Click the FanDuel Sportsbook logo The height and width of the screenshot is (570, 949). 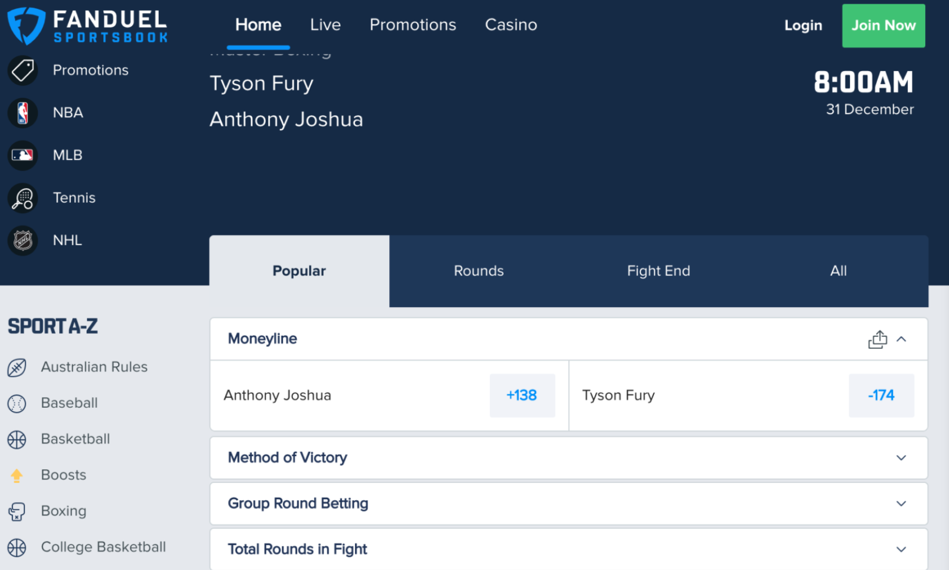(87, 26)
